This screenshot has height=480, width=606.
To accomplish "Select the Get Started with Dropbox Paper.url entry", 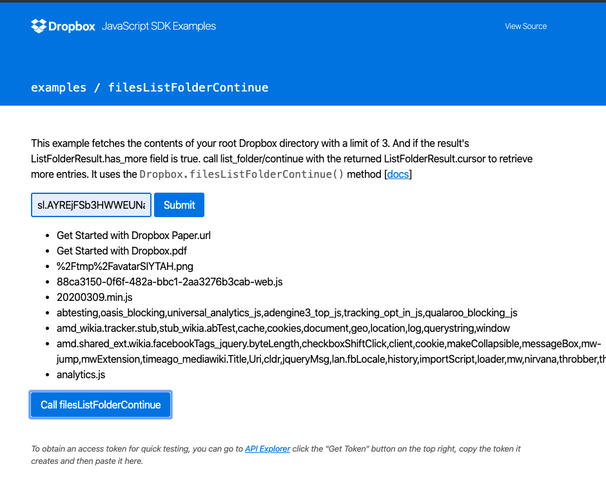I will coord(133,236).
